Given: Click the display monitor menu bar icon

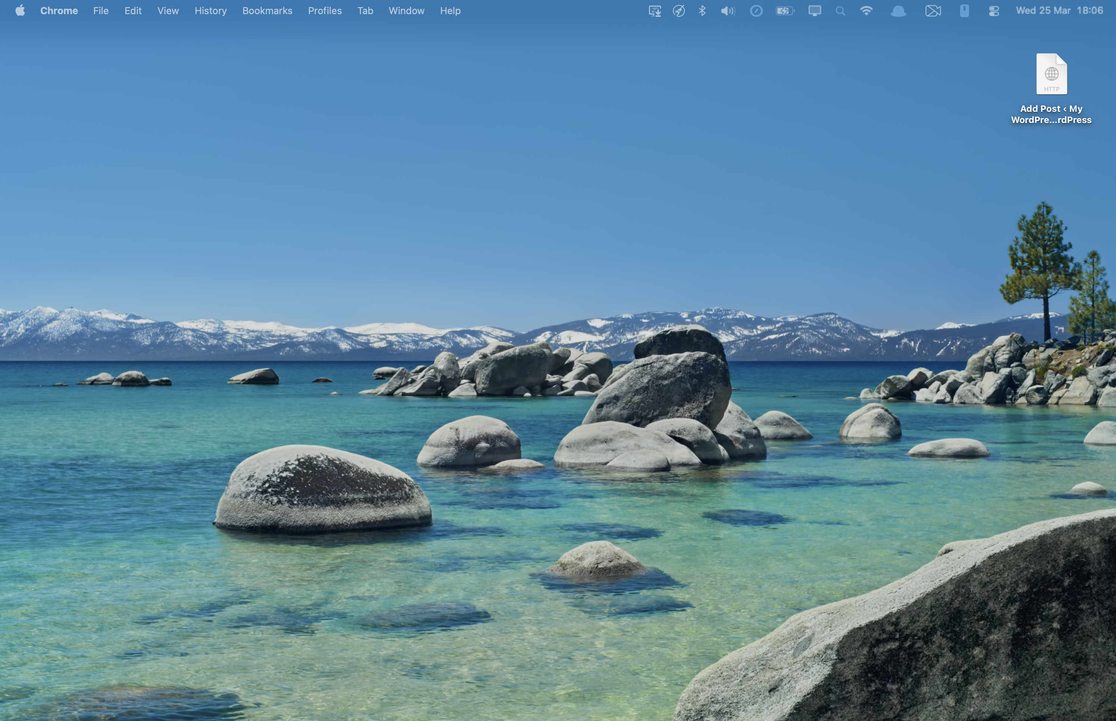Looking at the screenshot, I should [814, 11].
